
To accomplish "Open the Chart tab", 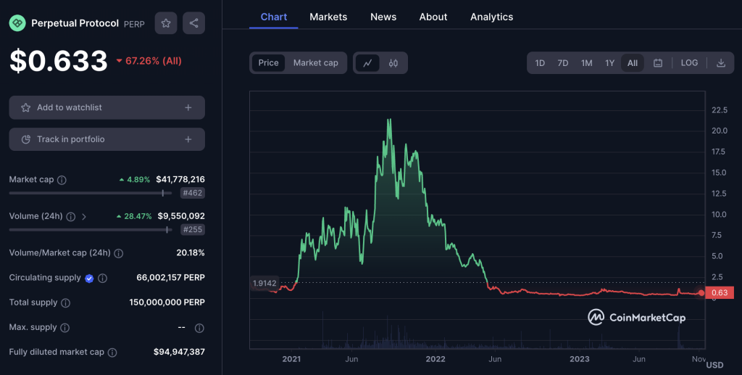I will point(273,17).
